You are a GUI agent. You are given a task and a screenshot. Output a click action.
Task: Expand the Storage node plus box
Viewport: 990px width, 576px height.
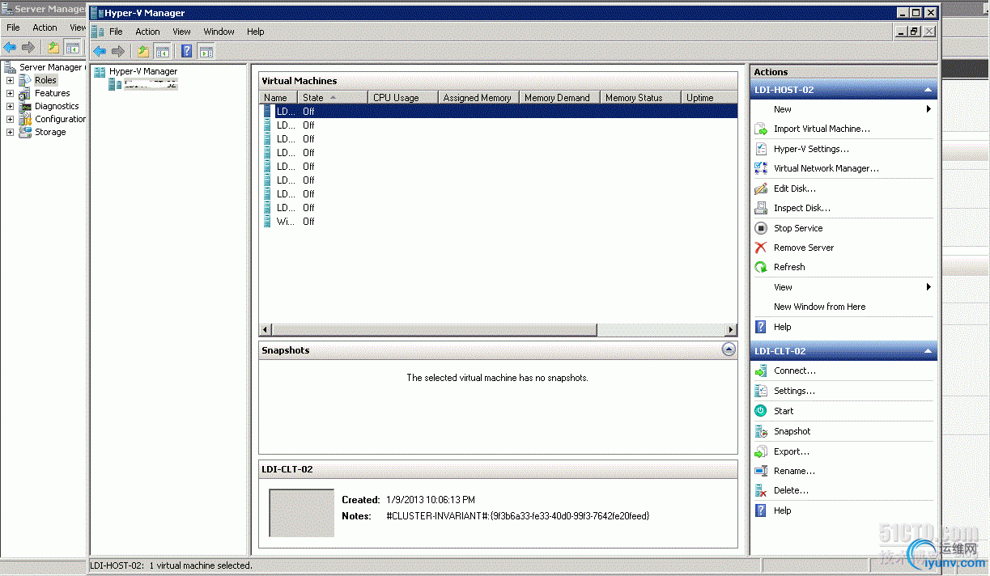10,132
